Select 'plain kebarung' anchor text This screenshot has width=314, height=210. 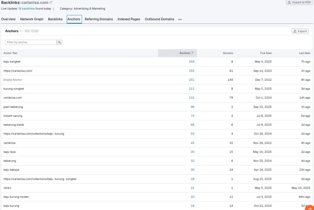(x=13, y=107)
